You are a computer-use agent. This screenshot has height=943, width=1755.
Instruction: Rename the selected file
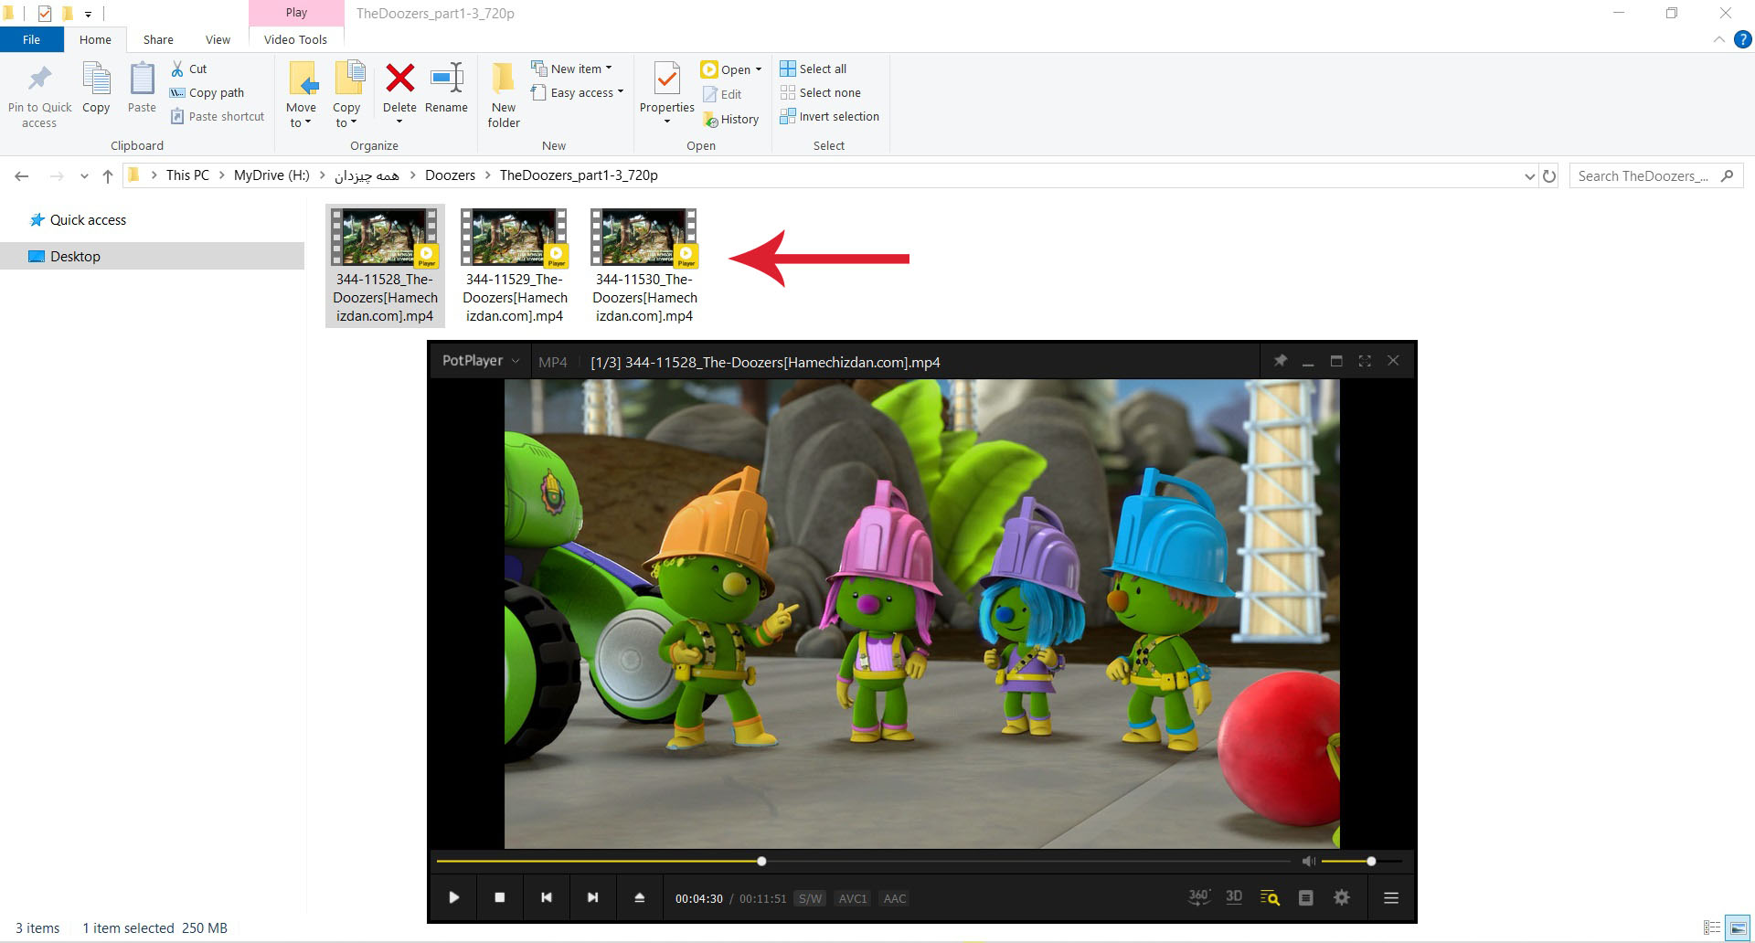coord(446,88)
